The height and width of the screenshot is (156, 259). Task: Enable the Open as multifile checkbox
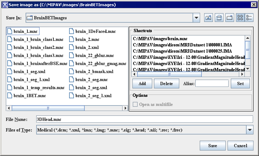tap(136, 104)
